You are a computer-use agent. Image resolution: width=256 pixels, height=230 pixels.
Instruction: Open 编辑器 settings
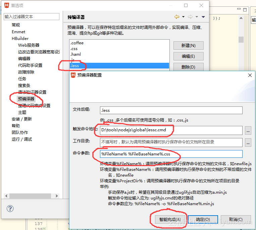[x=24, y=58]
